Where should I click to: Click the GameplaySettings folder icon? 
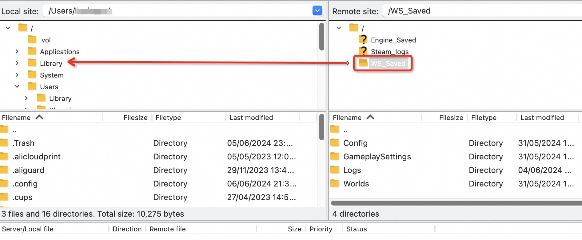335,157
